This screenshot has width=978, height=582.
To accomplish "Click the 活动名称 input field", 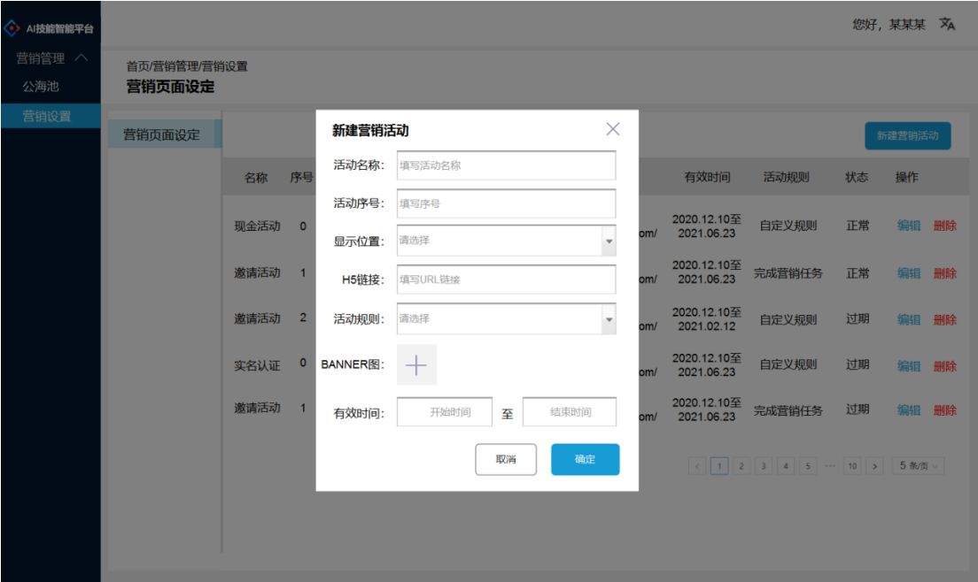I will [505, 165].
